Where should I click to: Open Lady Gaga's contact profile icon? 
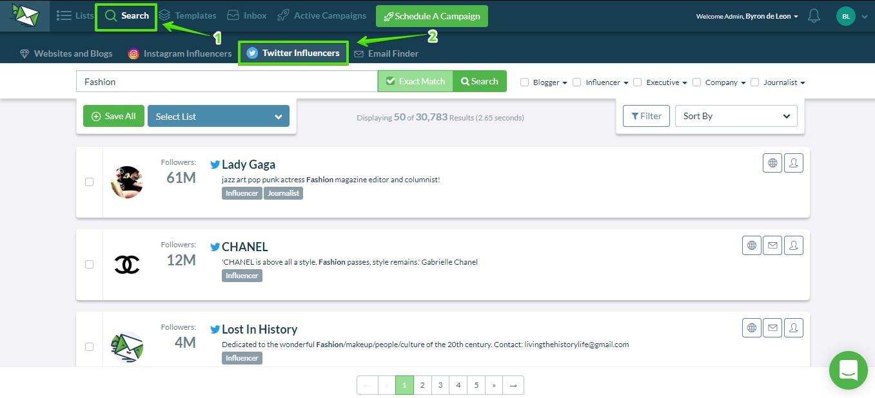794,163
